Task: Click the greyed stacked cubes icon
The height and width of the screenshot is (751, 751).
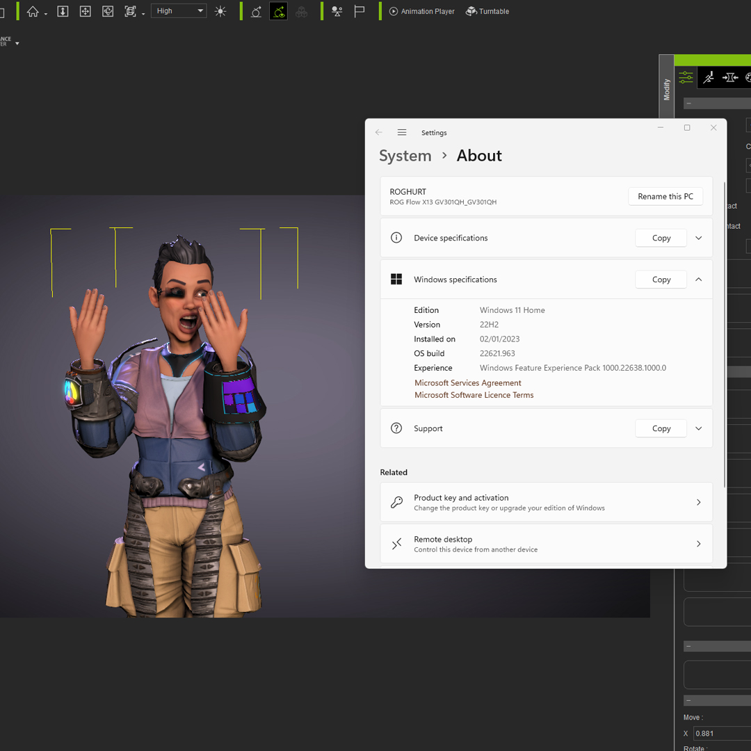Action: (301, 12)
